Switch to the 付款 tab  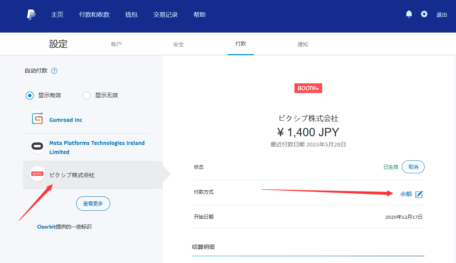(240, 44)
